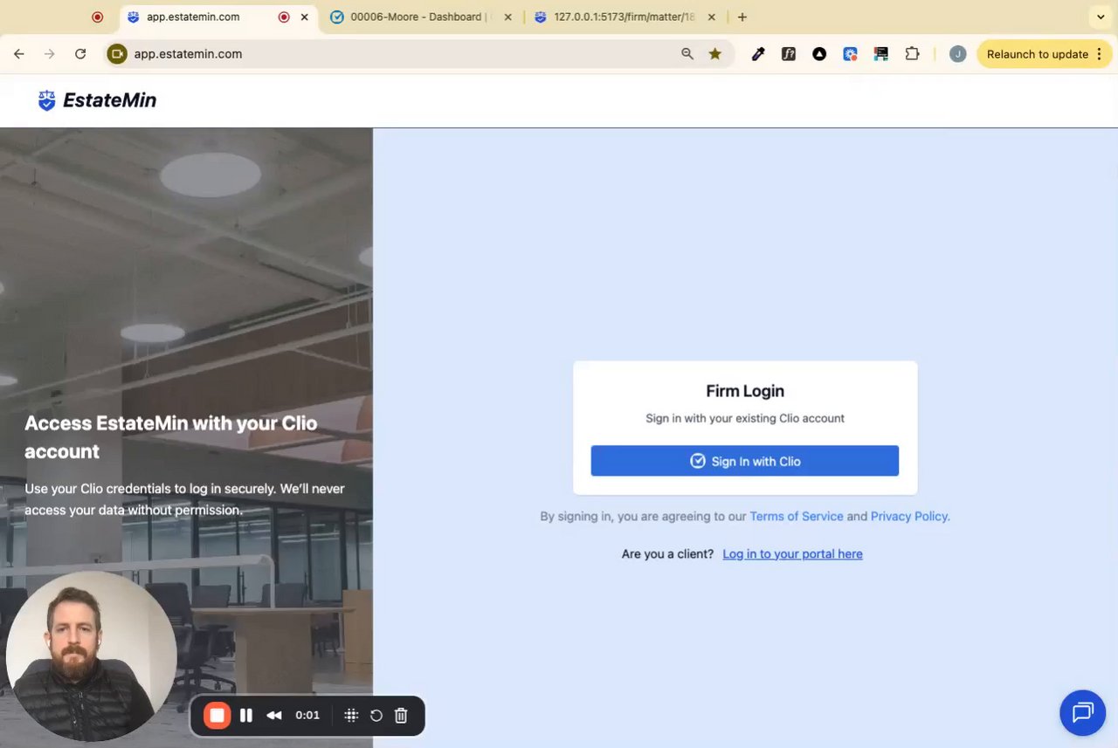Viewport: 1118px width, 748px height.
Task: Switch to the first recording tab
Action: coord(98,17)
